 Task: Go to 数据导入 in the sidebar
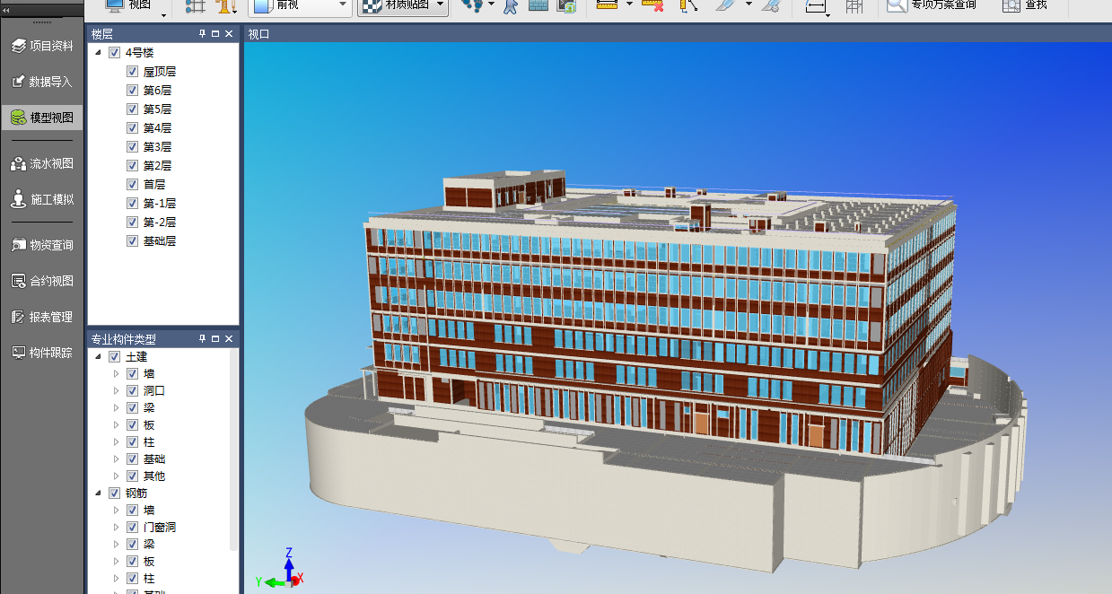click(x=42, y=82)
